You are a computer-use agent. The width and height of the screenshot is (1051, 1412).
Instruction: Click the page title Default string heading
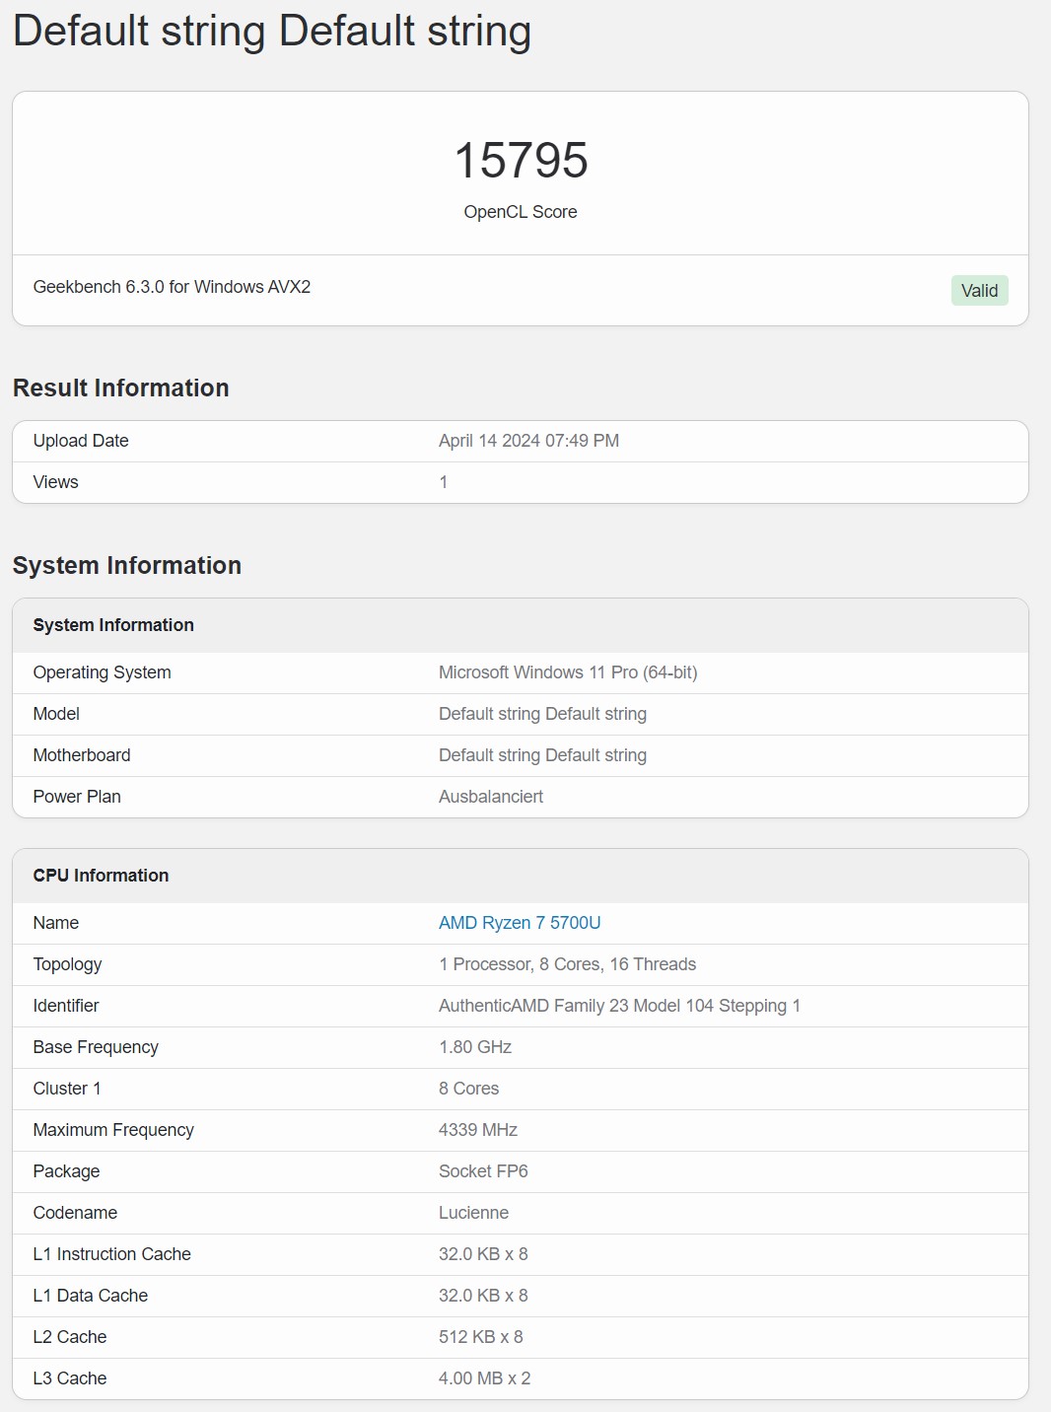[x=272, y=31]
